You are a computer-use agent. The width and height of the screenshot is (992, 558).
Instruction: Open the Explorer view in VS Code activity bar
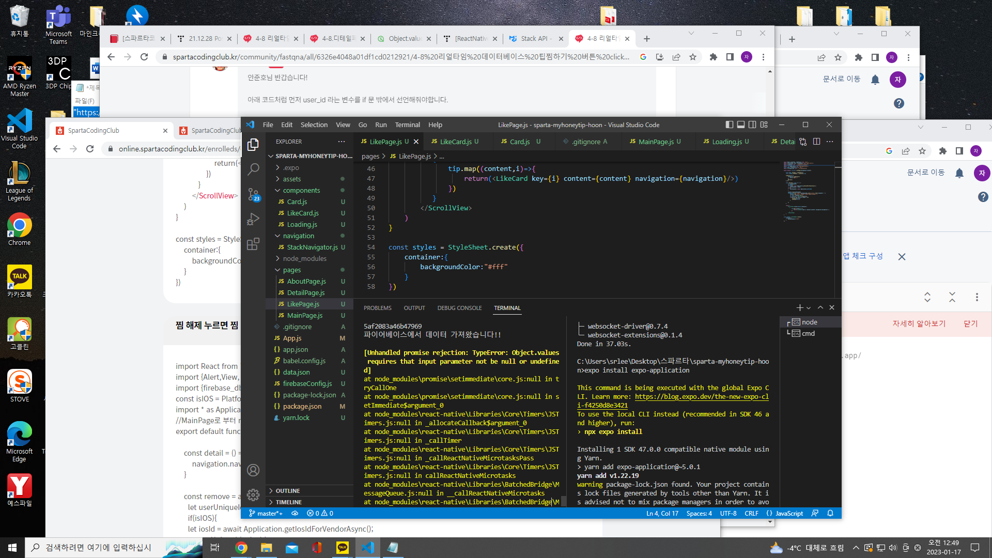(253, 145)
